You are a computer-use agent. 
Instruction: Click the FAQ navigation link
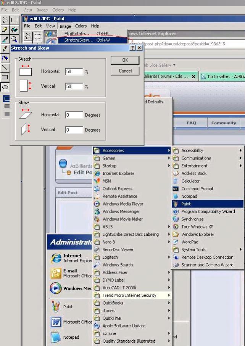[x=191, y=123]
